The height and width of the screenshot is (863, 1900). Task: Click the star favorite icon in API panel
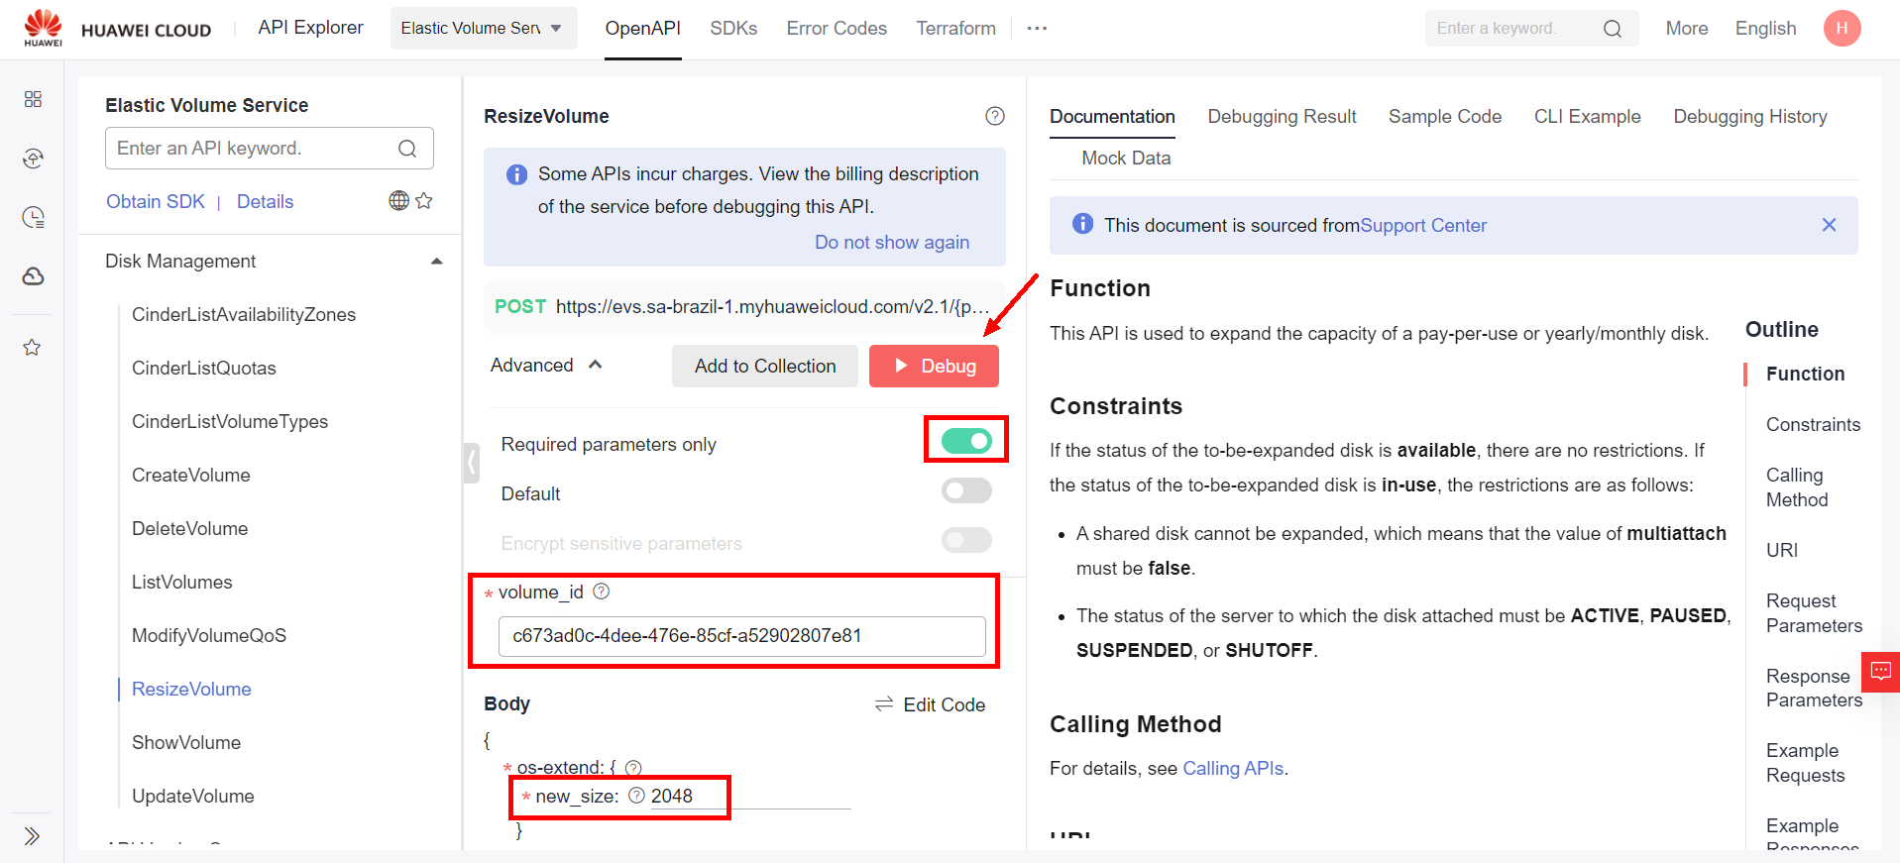pyautogui.click(x=424, y=201)
